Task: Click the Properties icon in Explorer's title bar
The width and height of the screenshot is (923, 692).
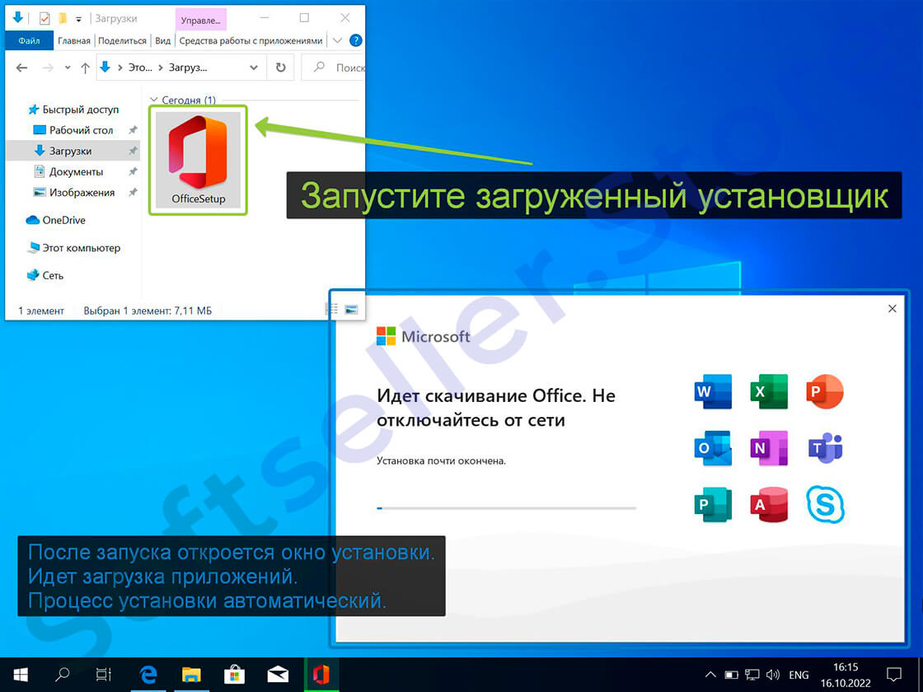Action: click(x=45, y=19)
